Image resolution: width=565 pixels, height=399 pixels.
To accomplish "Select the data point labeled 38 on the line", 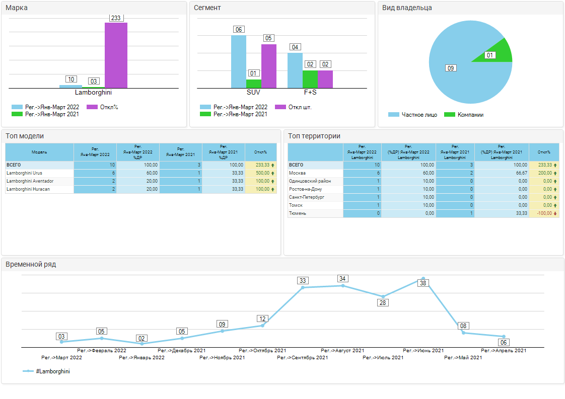I will 423,278.
